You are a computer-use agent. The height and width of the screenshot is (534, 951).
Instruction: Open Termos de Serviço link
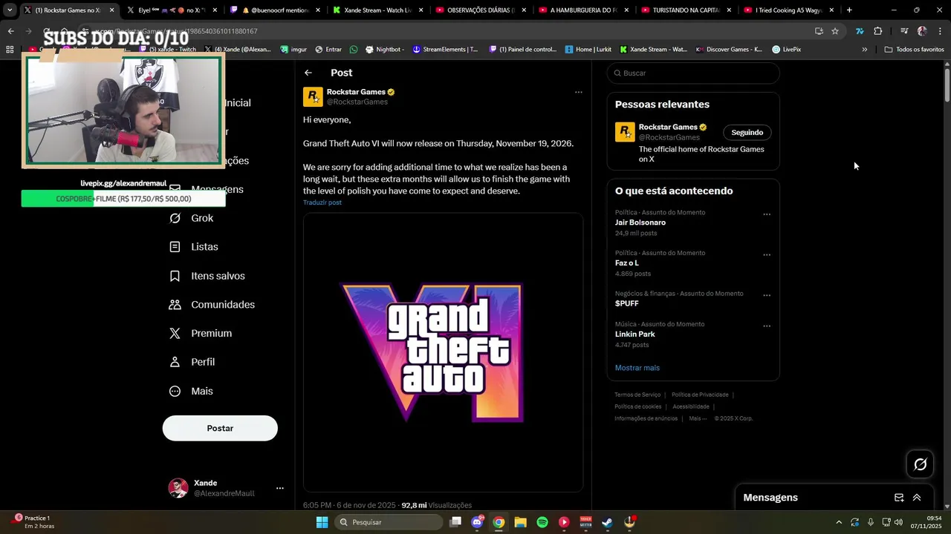pos(637,395)
